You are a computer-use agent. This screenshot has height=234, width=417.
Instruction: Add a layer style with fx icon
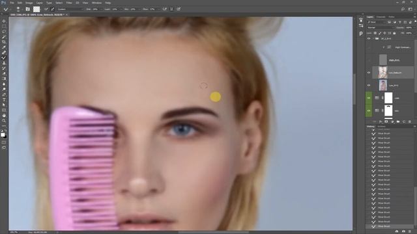(381, 122)
